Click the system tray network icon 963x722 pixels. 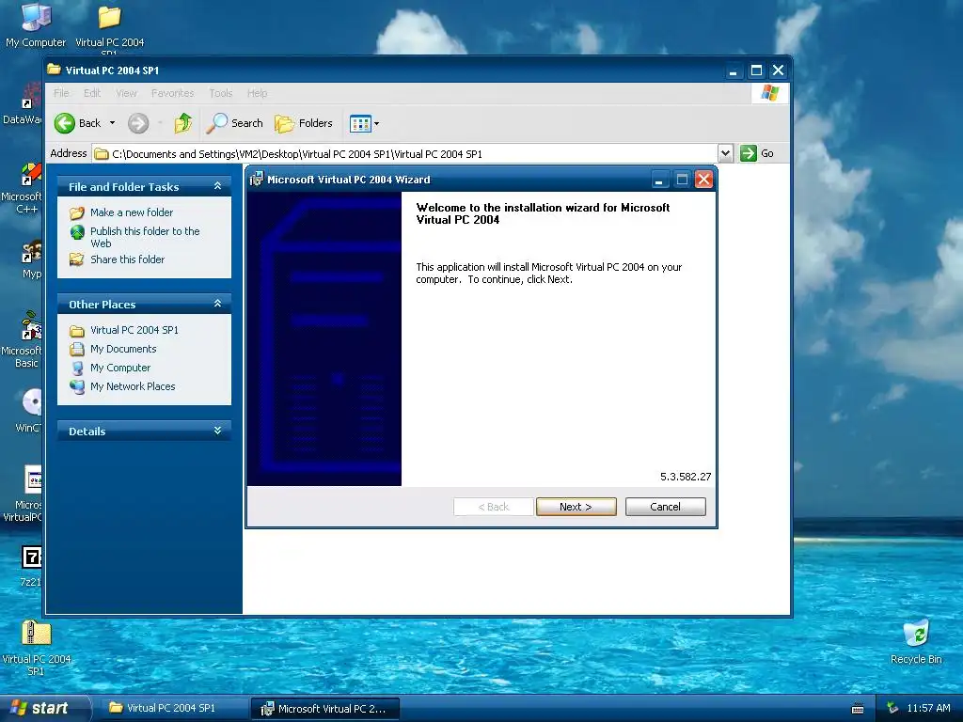click(x=892, y=709)
